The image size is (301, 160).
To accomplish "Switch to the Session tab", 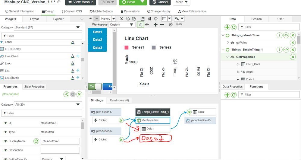I will [256, 19].
